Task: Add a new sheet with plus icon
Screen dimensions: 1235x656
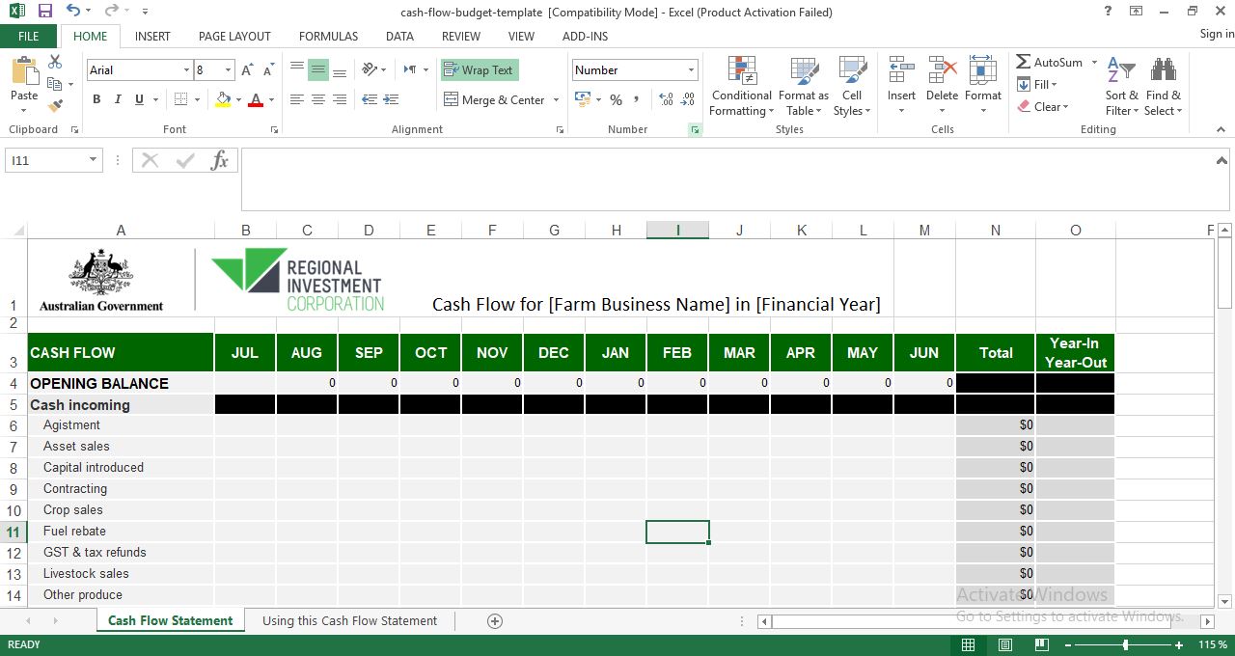Action: pos(495,621)
